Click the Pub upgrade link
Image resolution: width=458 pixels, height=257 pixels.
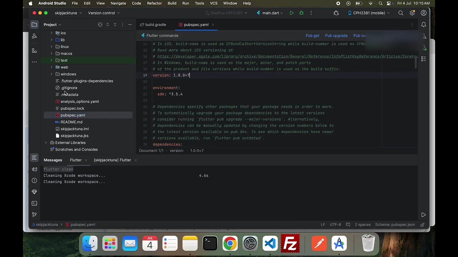click(336, 35)
